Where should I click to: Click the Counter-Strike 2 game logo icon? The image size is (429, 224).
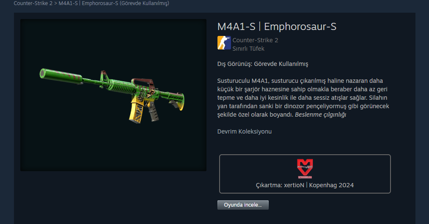(224, 43)
